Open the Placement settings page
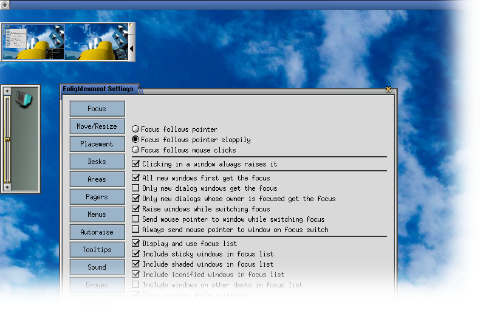The image size is (486, 319). click(97, 144)
